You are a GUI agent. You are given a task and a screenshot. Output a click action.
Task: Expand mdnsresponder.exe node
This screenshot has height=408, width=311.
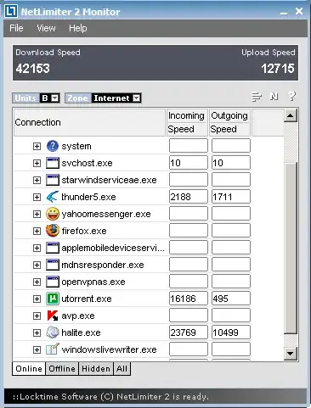tap(37, 265)
